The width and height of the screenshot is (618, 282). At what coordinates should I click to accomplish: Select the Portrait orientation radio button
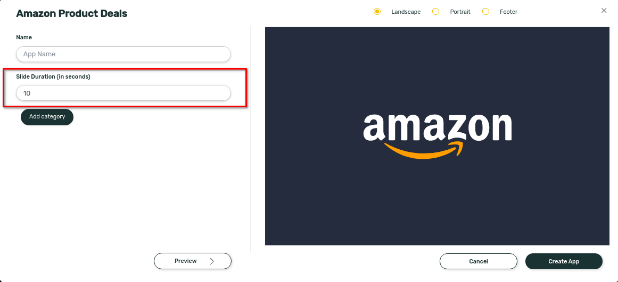pyautogui.click(x=435, y=12)
